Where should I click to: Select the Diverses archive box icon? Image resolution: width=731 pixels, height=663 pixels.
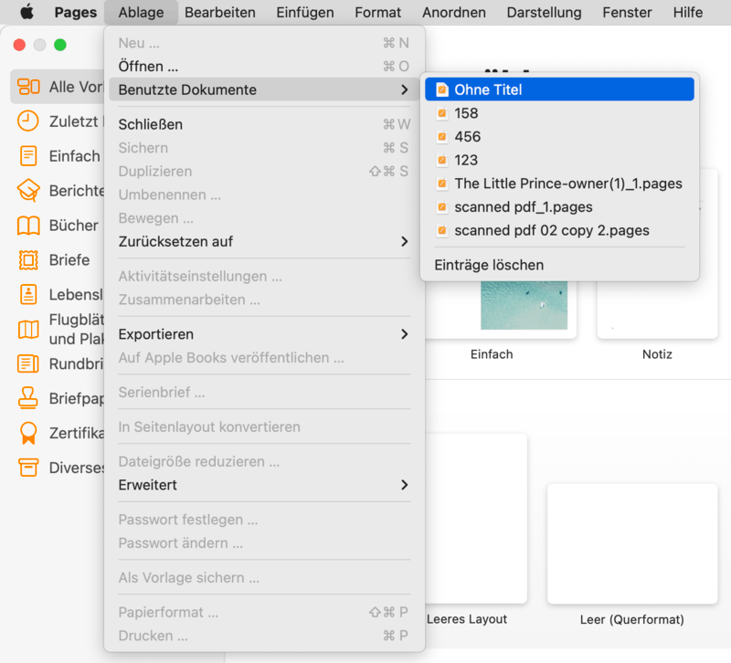point(29,468)
